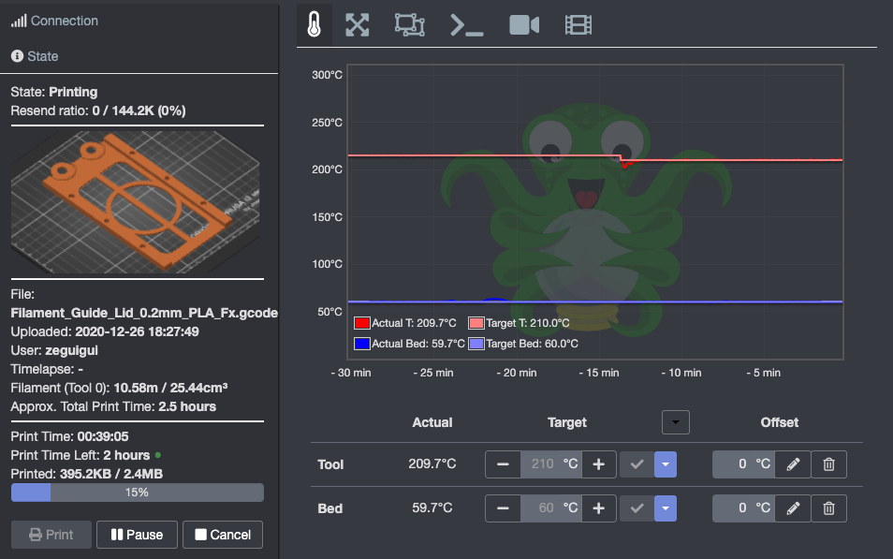Click the Actual column header
The image size is (893, 559).
[432, 422]
